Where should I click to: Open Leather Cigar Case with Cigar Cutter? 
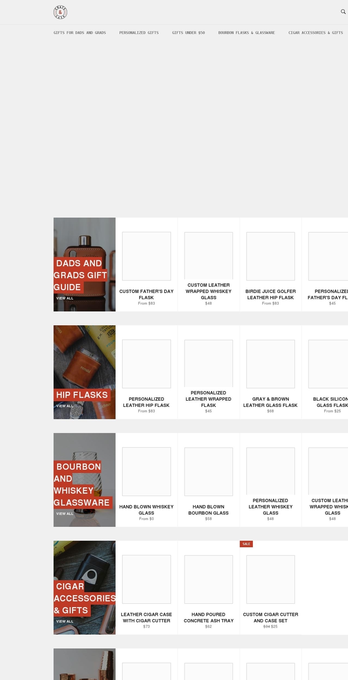146,617
